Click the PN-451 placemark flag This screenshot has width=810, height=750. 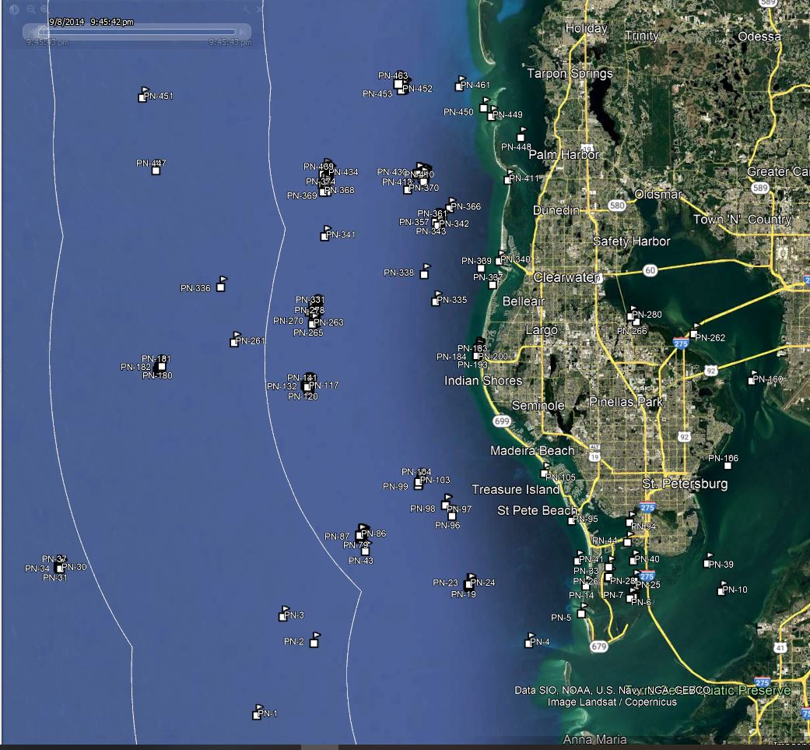(143, 95)
